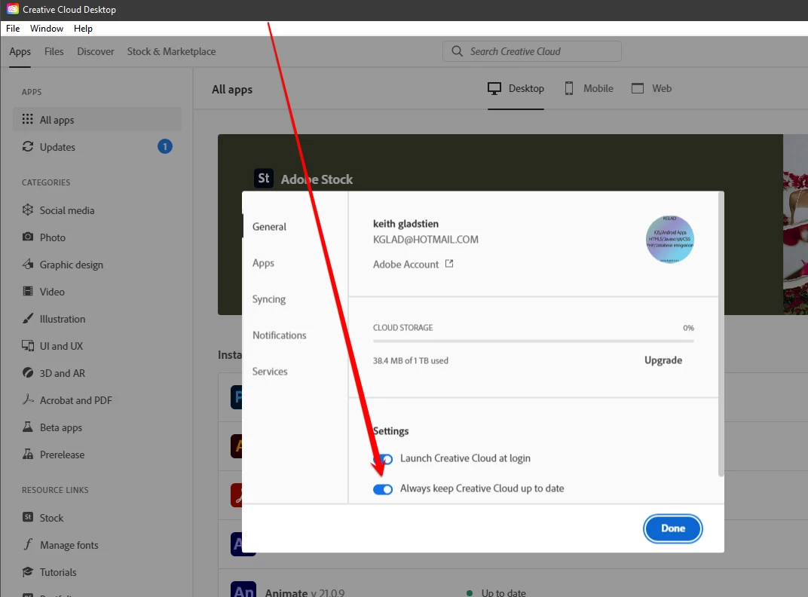Click the Graphic design category icon
The height and width of the screenshot is (597, 808).
click(x=28, y=264)
